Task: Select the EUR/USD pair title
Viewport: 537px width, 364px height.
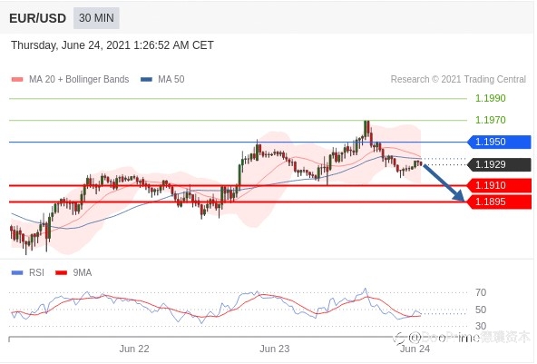Action: tap(38, 18)
